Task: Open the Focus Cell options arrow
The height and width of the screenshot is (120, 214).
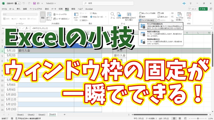Action: [106, 17]
